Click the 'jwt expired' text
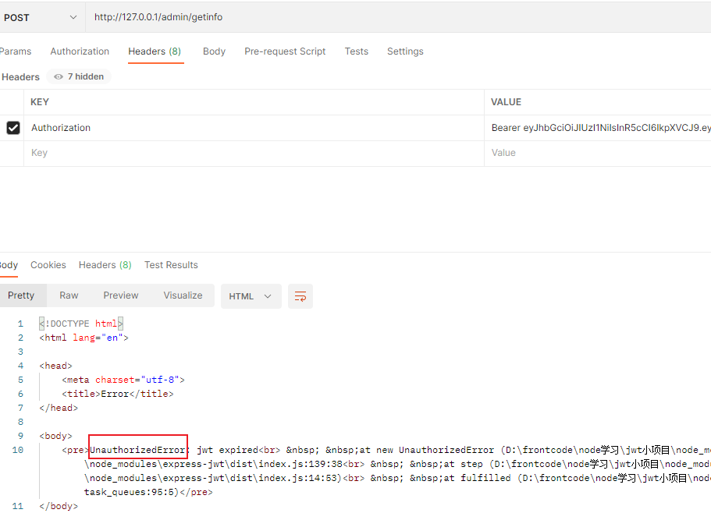This screenshot has width=711, height=513. tap(227, 450)
